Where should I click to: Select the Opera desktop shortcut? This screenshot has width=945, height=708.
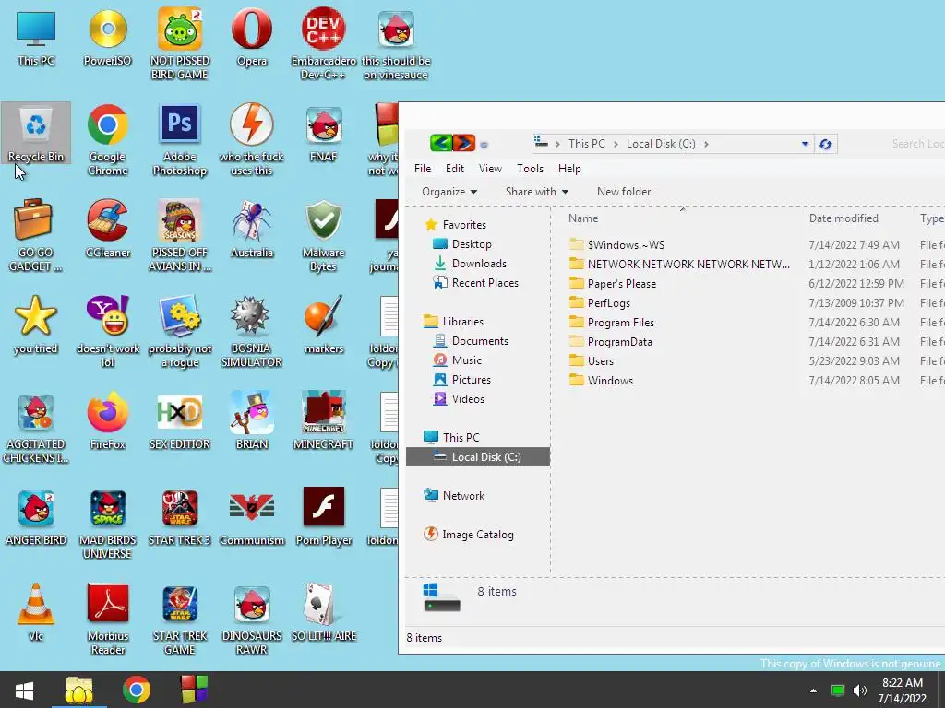[x=251, y=37]
